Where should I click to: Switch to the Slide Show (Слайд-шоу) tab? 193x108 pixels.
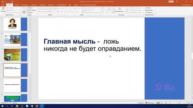click(x=51, y=5)
